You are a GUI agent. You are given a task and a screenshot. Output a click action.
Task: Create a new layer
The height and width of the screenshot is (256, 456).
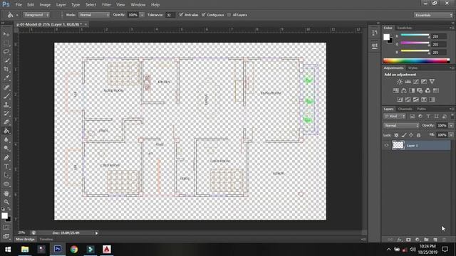(x=435, y=240)
